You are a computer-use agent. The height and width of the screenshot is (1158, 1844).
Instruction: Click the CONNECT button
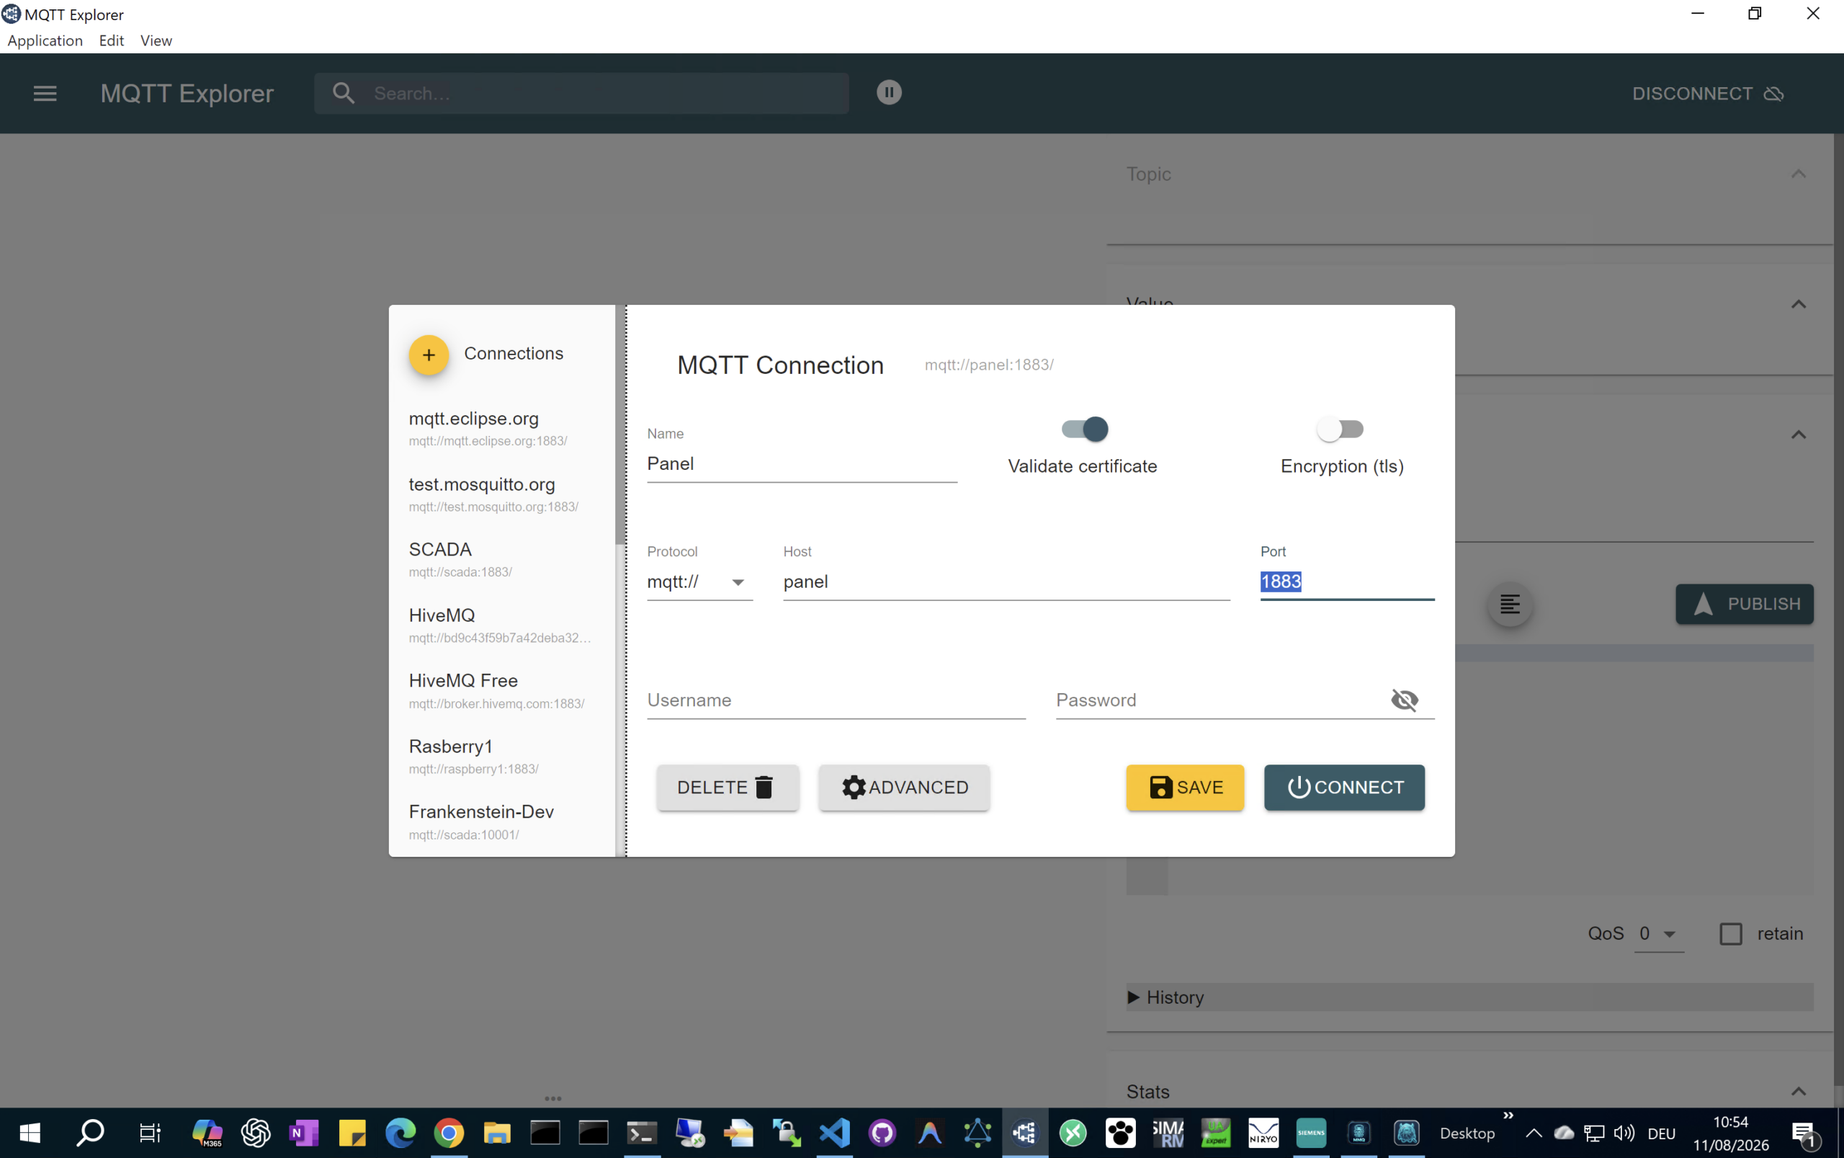[1344, 788]
